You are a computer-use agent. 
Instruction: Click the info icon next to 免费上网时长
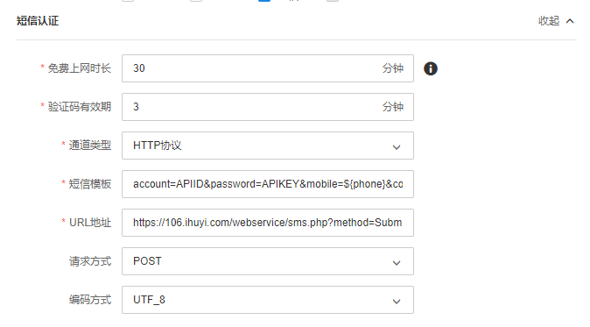[431, 68]
